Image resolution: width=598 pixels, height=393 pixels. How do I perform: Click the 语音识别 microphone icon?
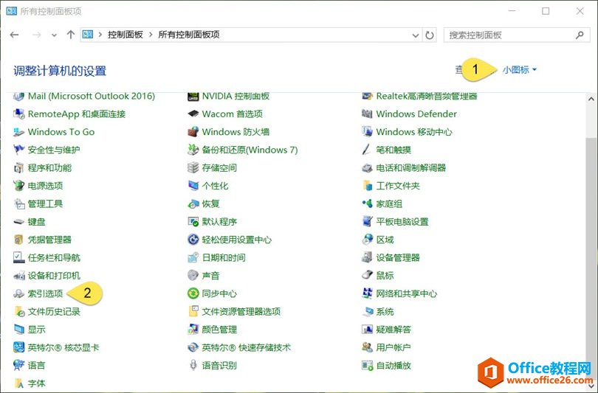pyautogui.click(x=193, y=366)
